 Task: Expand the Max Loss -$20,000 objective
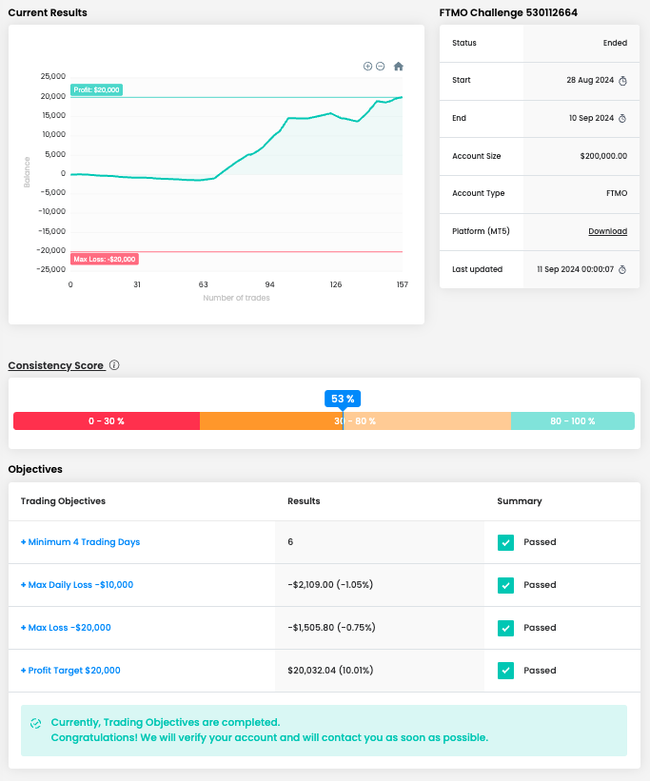point(66,628)
